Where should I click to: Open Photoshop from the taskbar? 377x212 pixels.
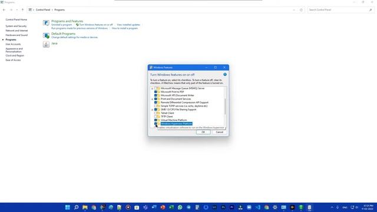point(223,207)
